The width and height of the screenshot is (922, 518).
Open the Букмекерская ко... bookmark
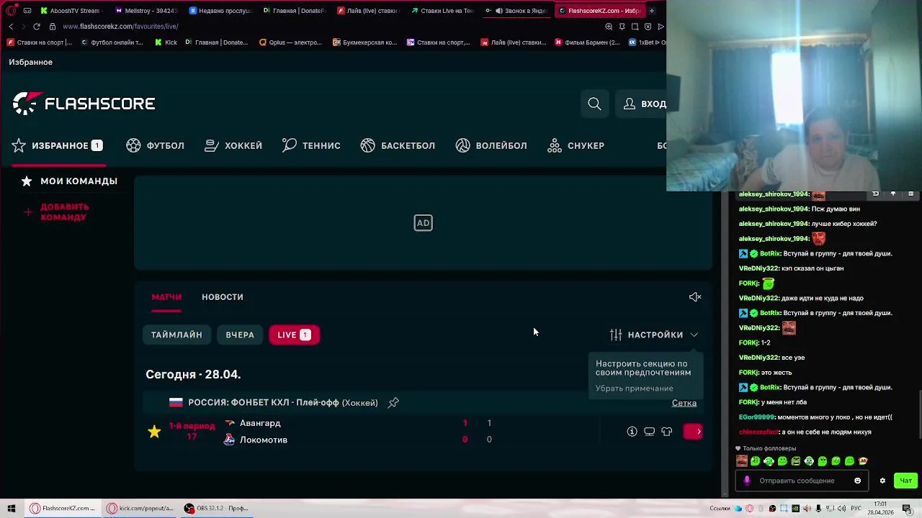point(364,42)
